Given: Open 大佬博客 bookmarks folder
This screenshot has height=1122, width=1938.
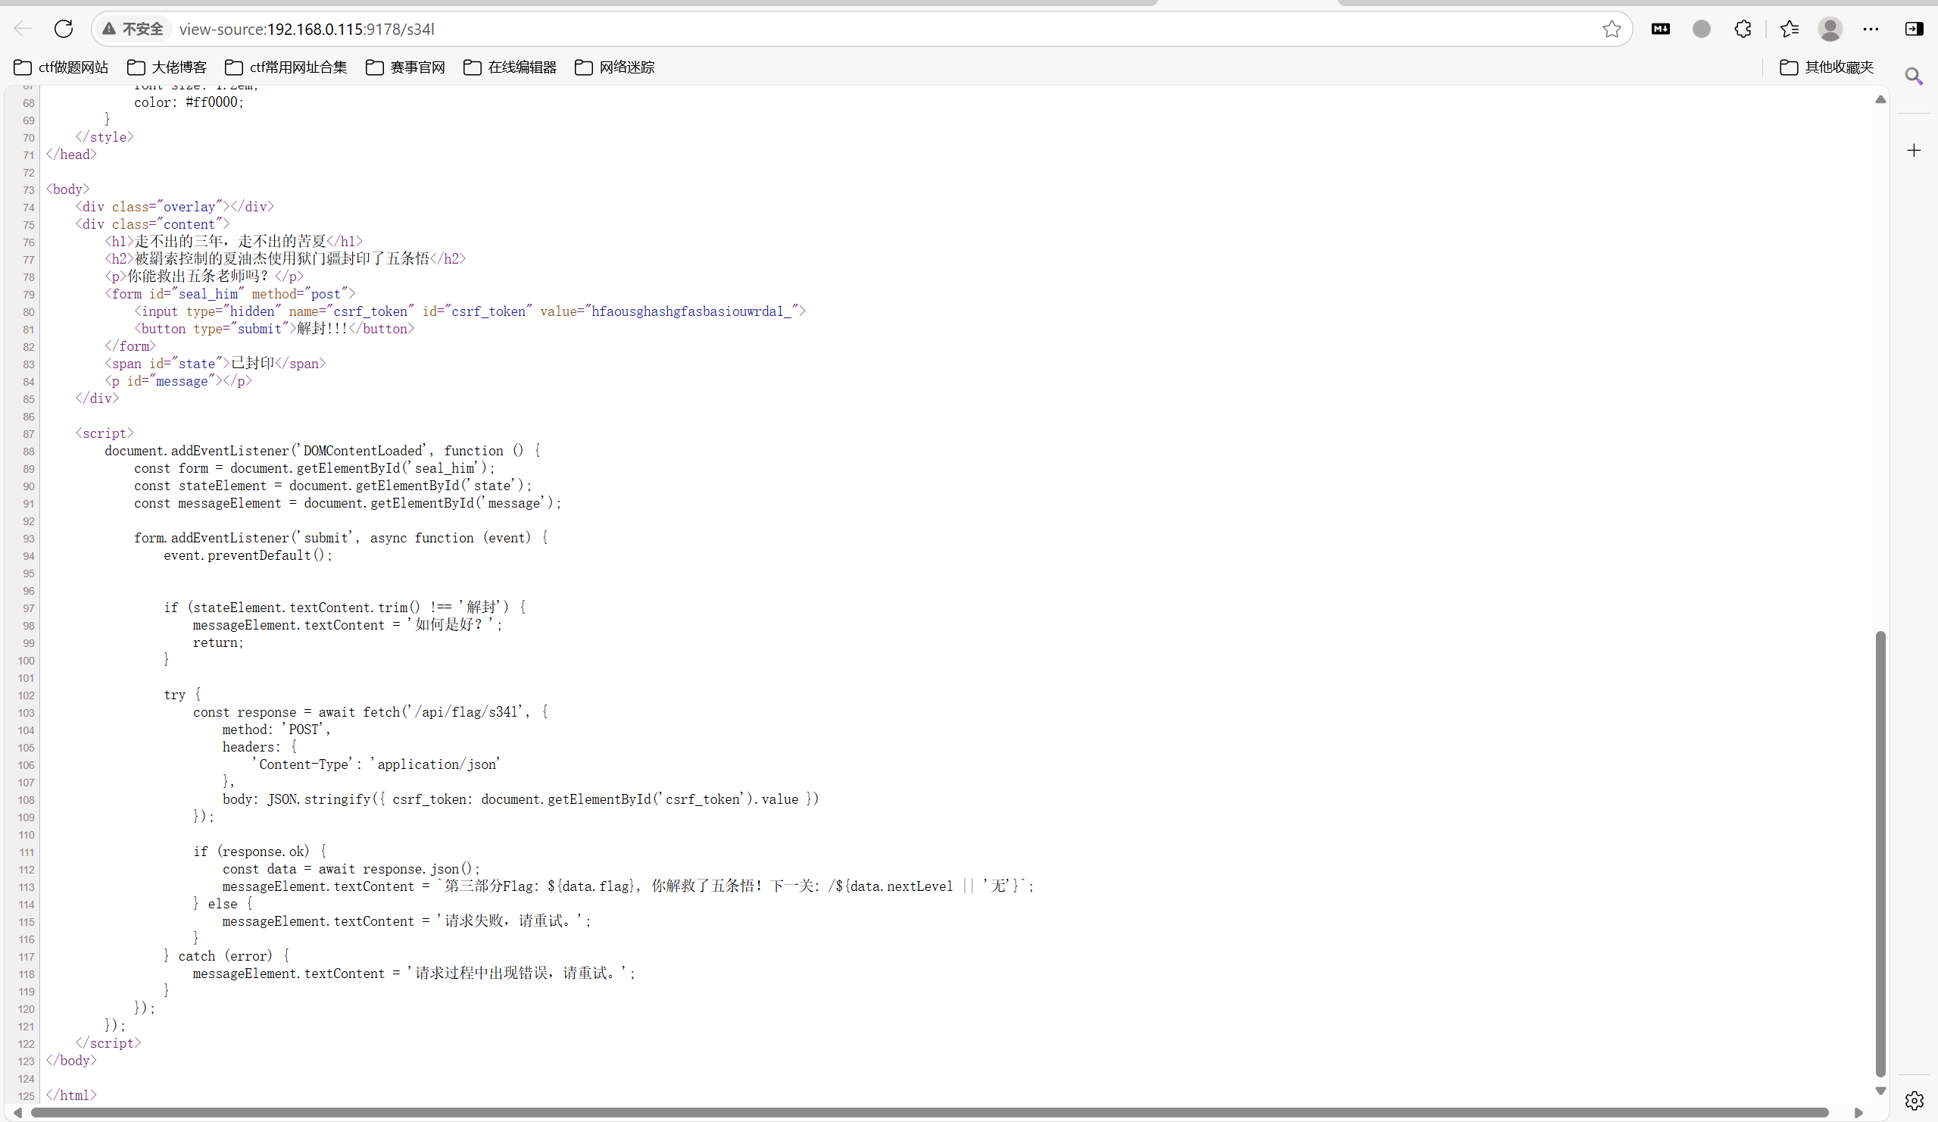Looking at the screenshot, I should tap(167, 67).
